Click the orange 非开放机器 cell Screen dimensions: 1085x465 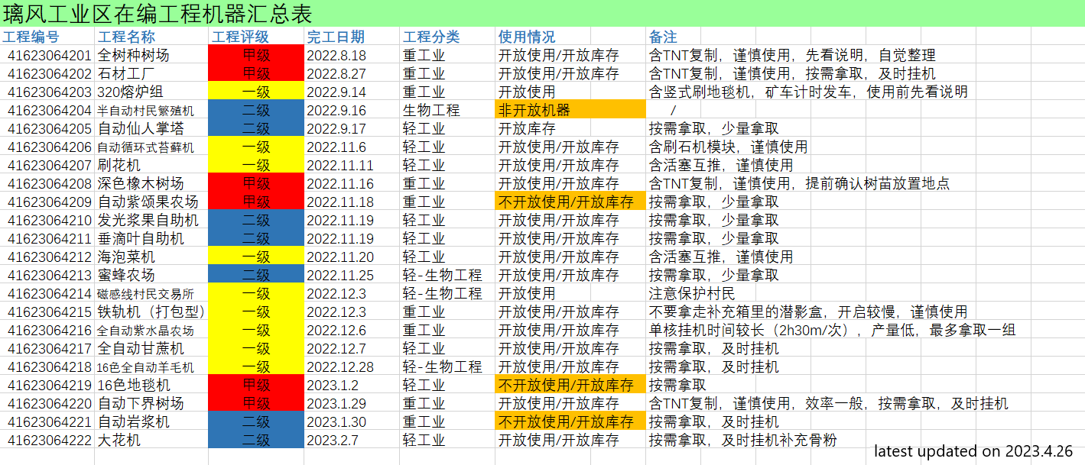pyautogui.click(x=570, y=110)
